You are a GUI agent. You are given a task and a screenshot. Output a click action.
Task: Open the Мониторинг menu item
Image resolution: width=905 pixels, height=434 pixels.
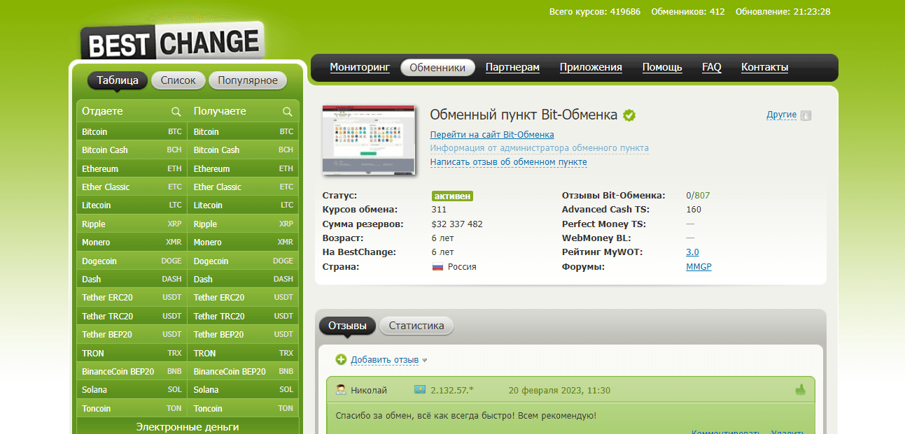tap(359, 67)
